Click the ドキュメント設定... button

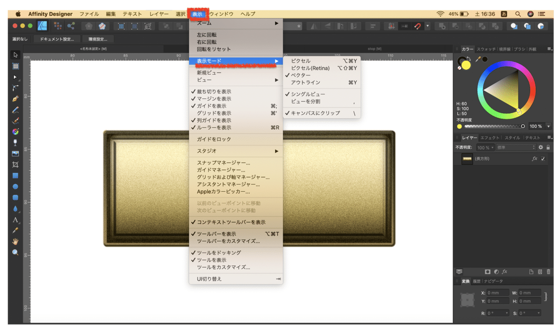click(x=56, y=39)
